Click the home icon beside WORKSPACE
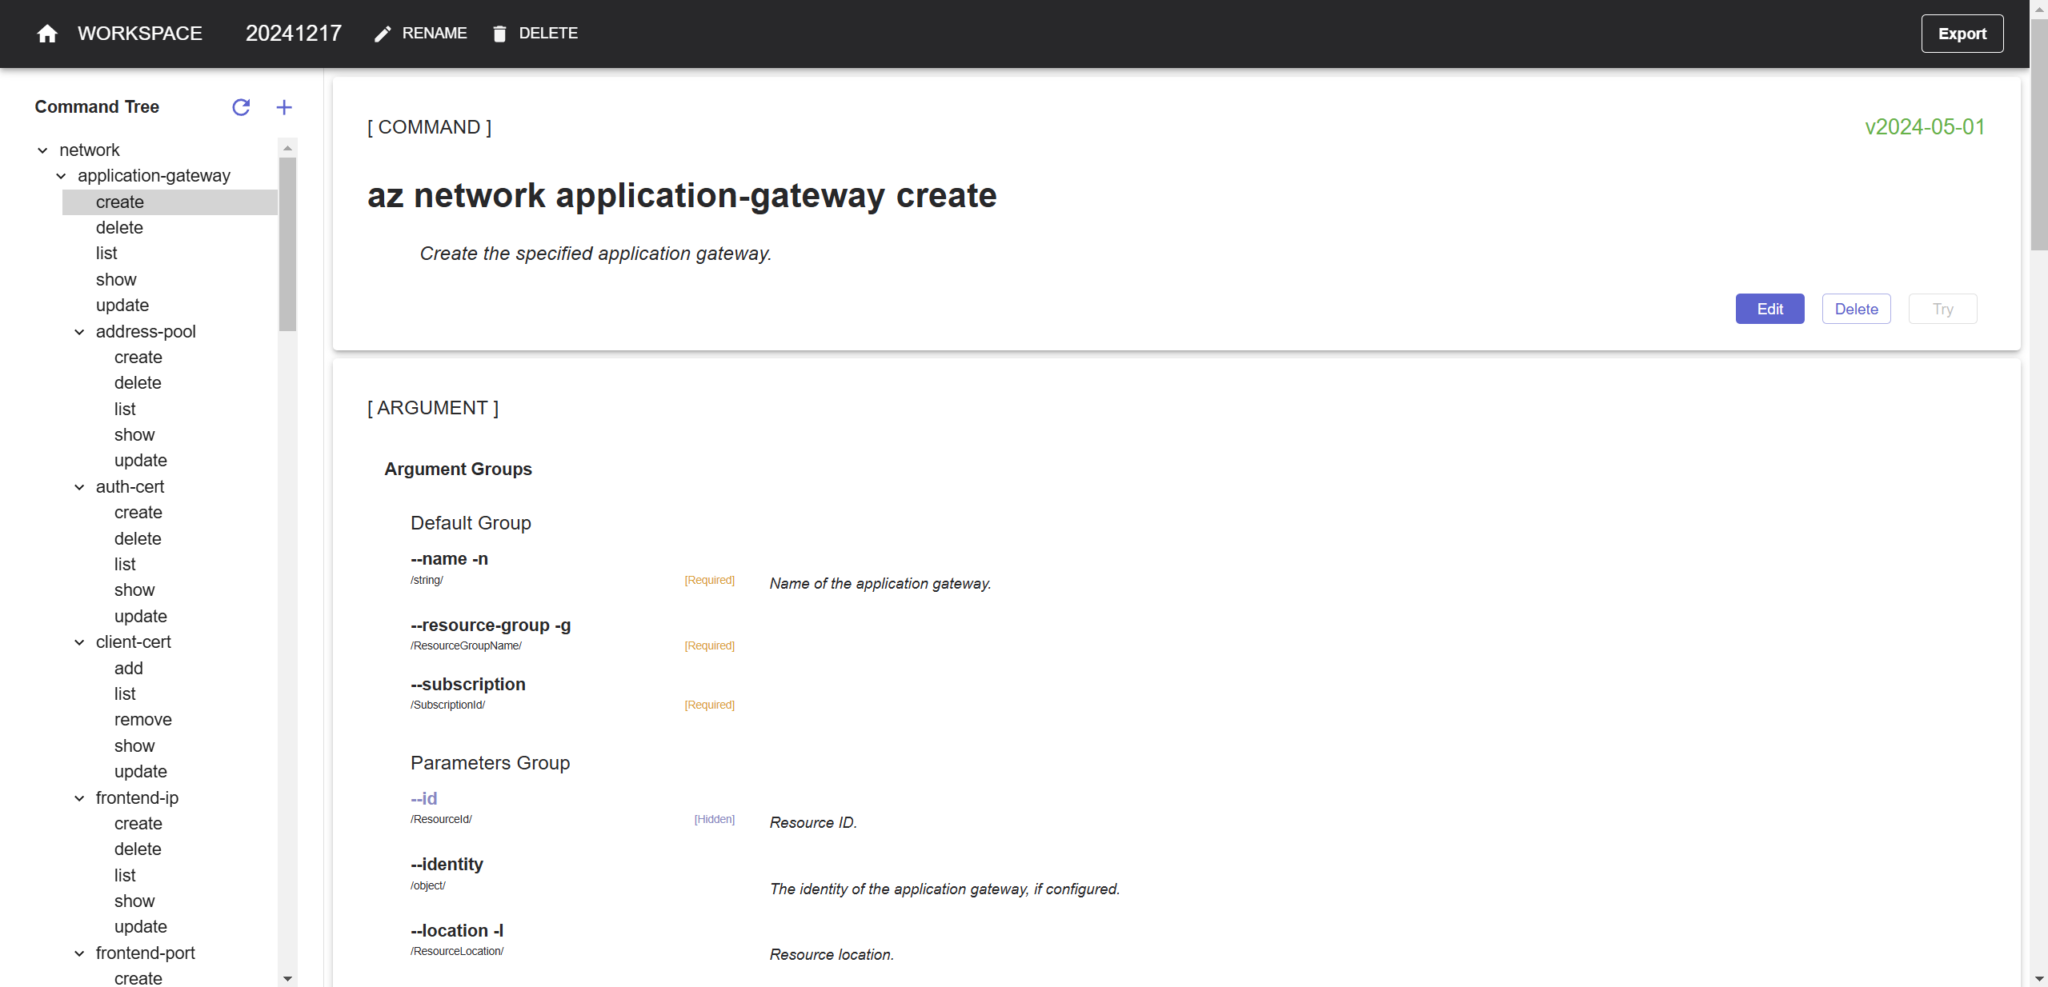 point(47,34)
